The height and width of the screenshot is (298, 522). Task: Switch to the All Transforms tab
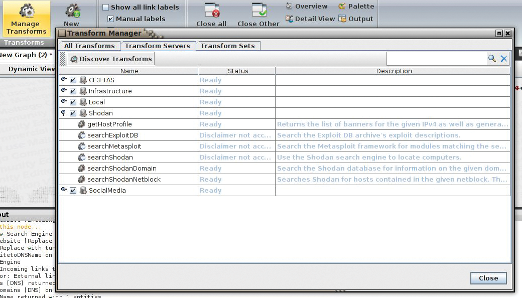(89, 46)
